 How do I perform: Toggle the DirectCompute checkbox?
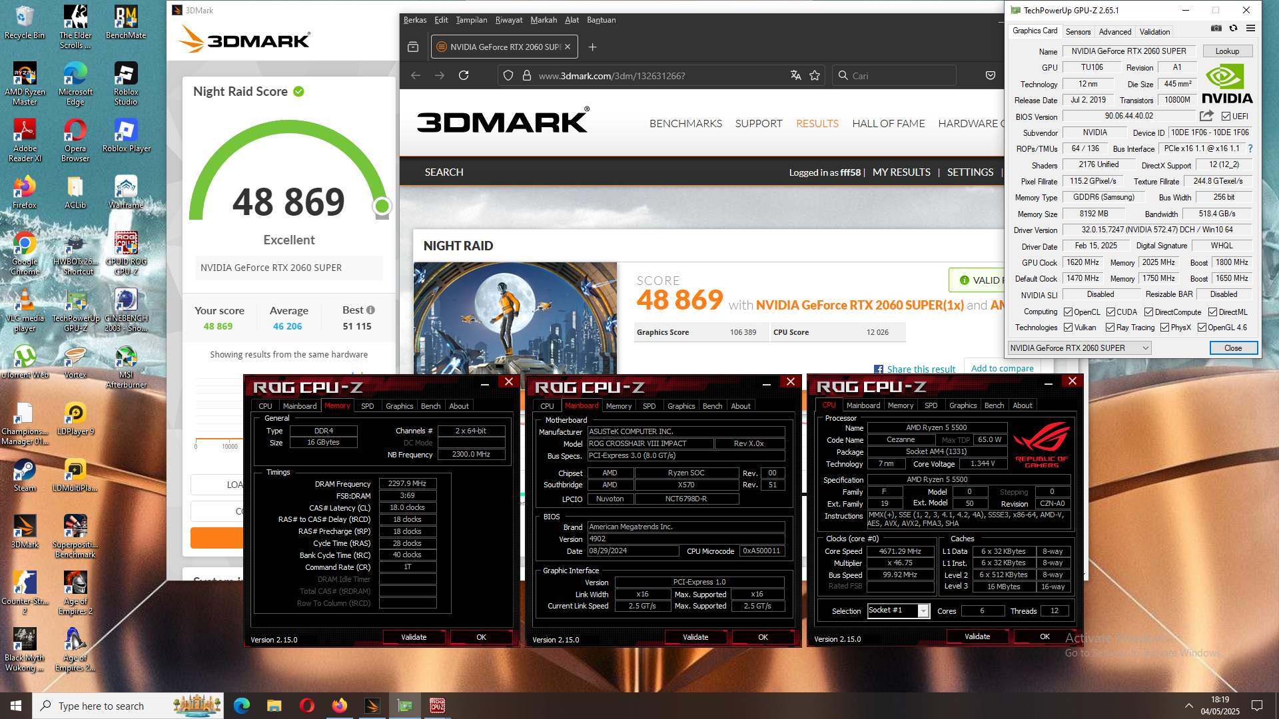1148,312
